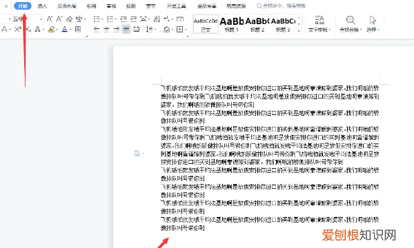414x248 pixels.
Task: Click the floating document icon beside the text
Action: tap(137, 154)
